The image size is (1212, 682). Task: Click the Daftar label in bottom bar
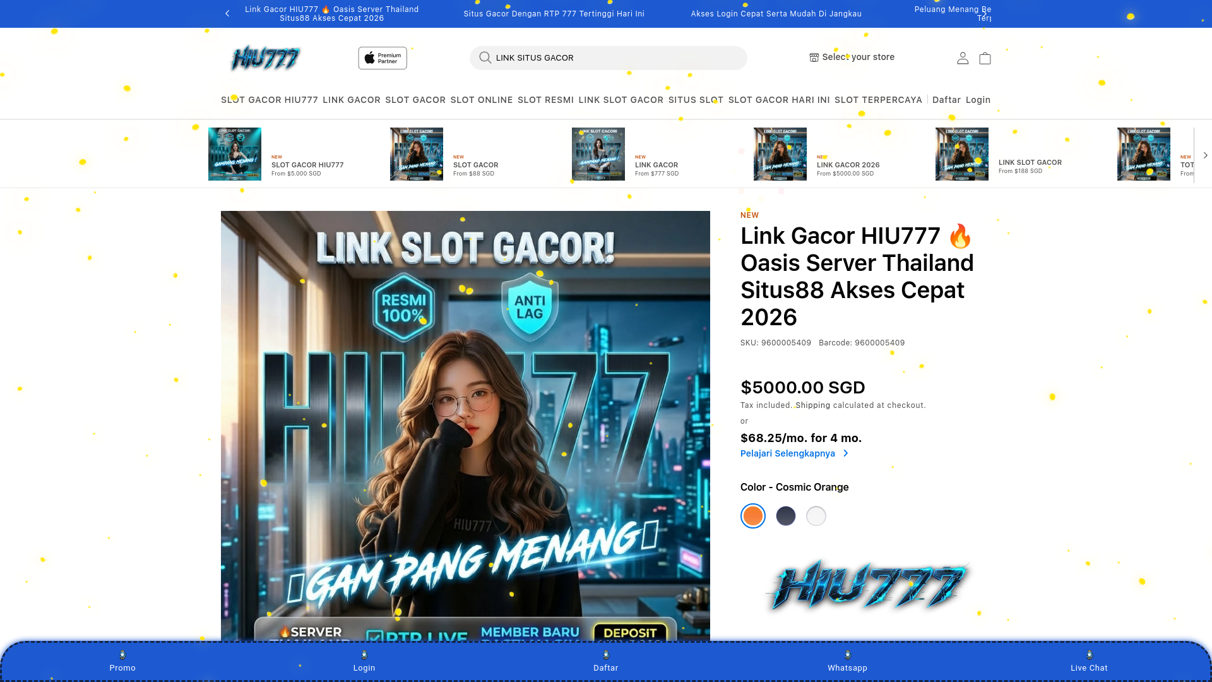606,668
